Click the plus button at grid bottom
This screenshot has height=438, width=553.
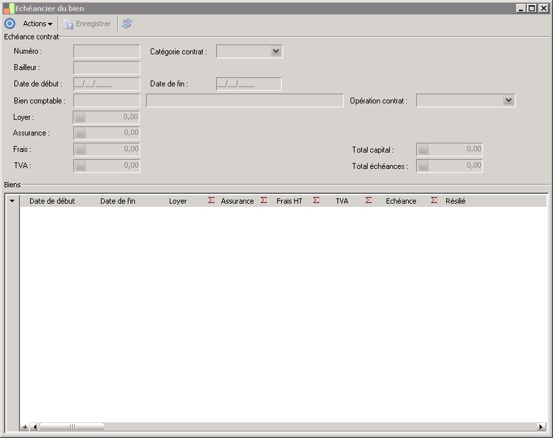pyautogui.click(x=25, y=427)
